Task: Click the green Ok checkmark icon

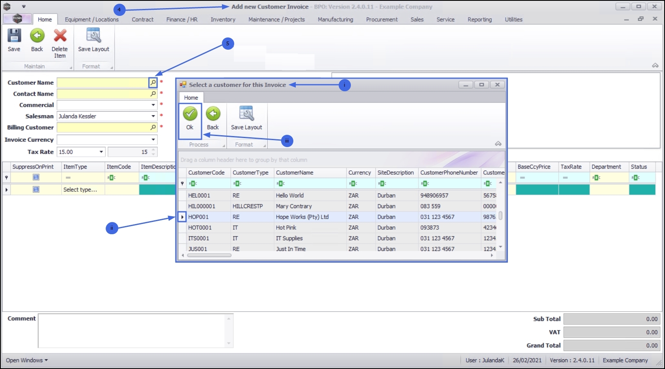Action: tap(190, 114)
